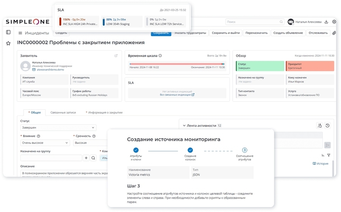Expand the Влияние dropdown
The height and width of the screenshot is (212, 341).
pyautogui.click(x=45, y=143)
